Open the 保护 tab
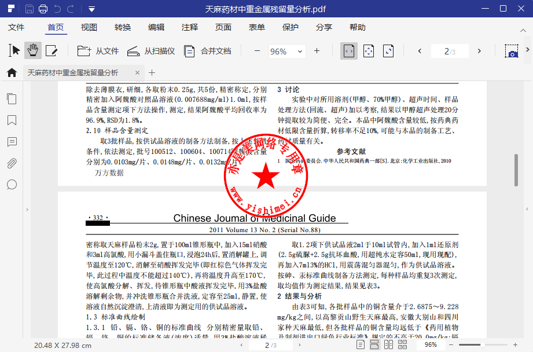Viewport: 533px width, 352px height. click(x=291, y=27)
